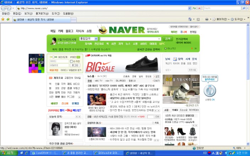Screen dimensions: 250x156
Task: Toggle the 스위치 ON dial button
Action: (x=210, y=91)
